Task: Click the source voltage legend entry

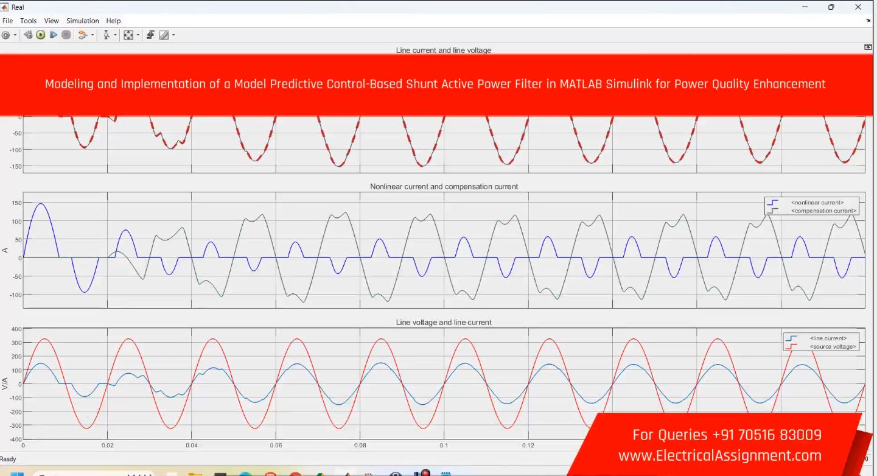Action: coord(833,346)
